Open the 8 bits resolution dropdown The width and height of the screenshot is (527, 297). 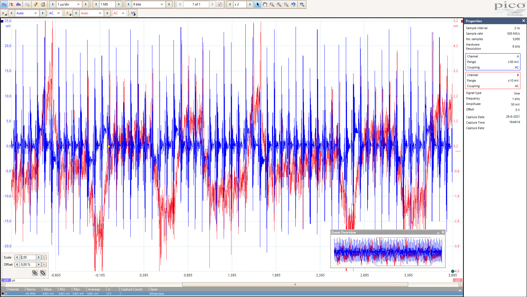point(162,4)
